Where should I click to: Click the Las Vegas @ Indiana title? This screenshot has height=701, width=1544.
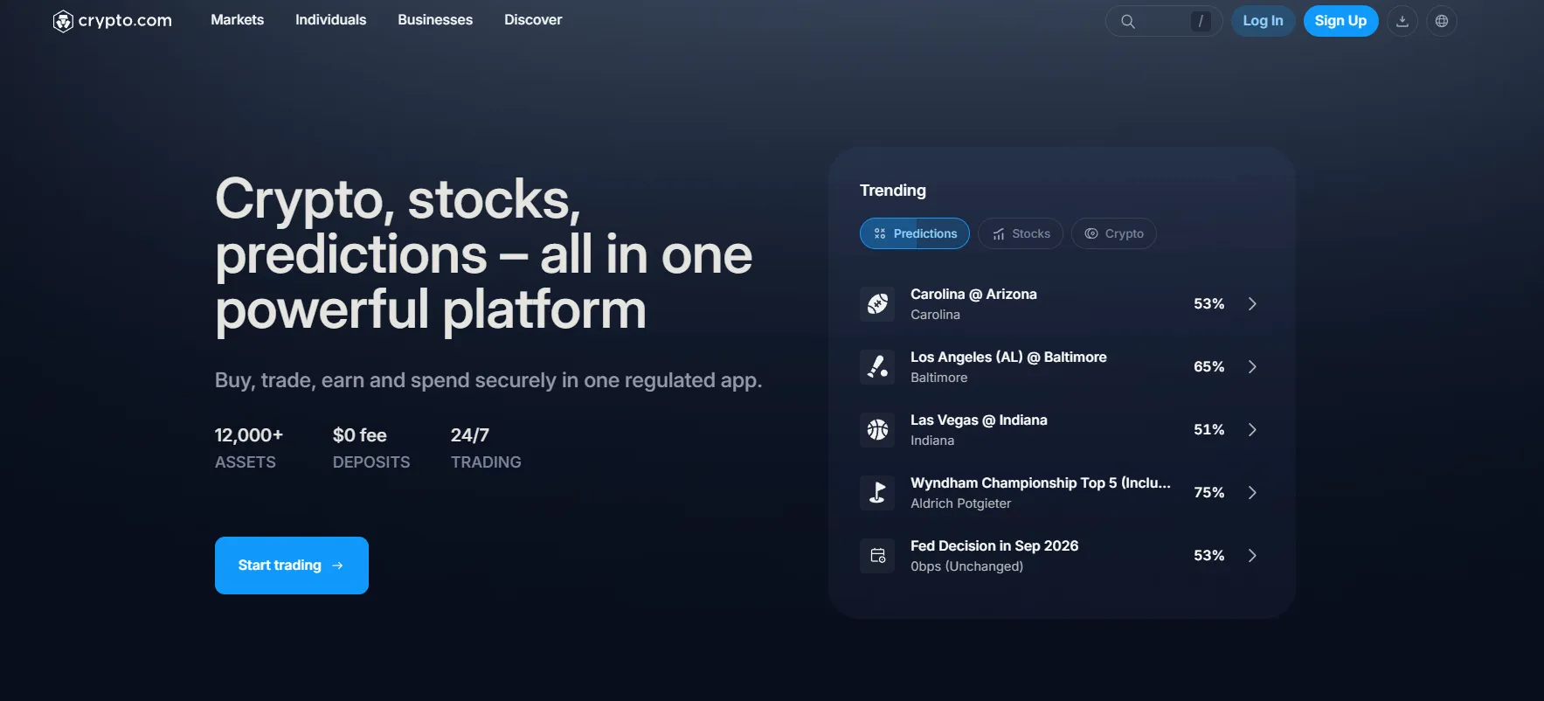(x=979, y=420)
